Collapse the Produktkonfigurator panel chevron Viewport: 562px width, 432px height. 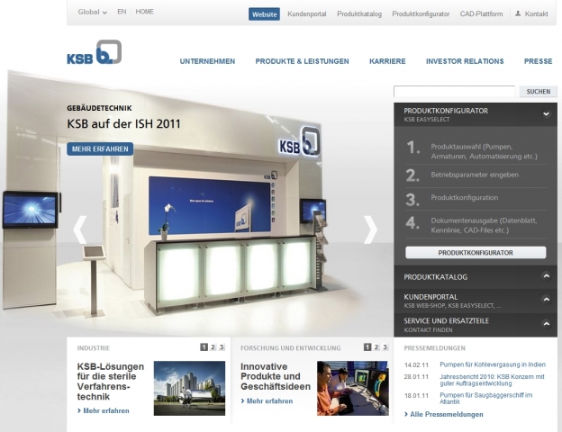pos(546,114)
